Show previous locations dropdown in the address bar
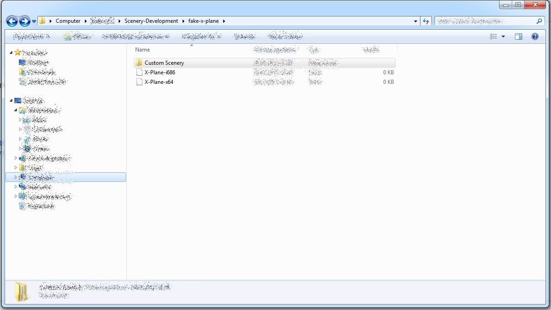 pos(415,21)
